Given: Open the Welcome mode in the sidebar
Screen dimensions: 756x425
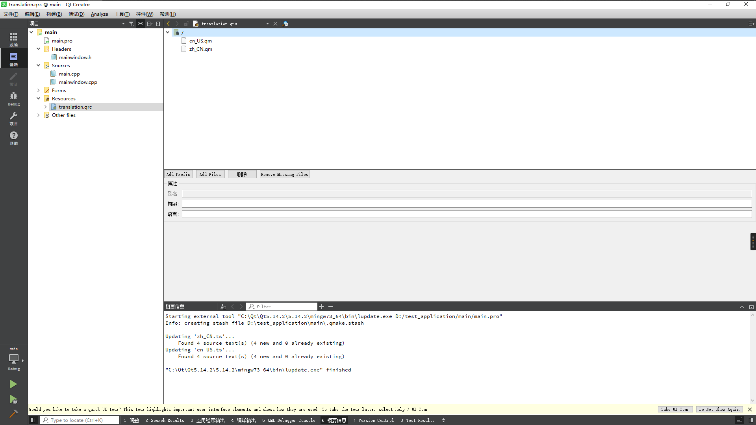Looking at the screenshot, I should click(14, 39).
